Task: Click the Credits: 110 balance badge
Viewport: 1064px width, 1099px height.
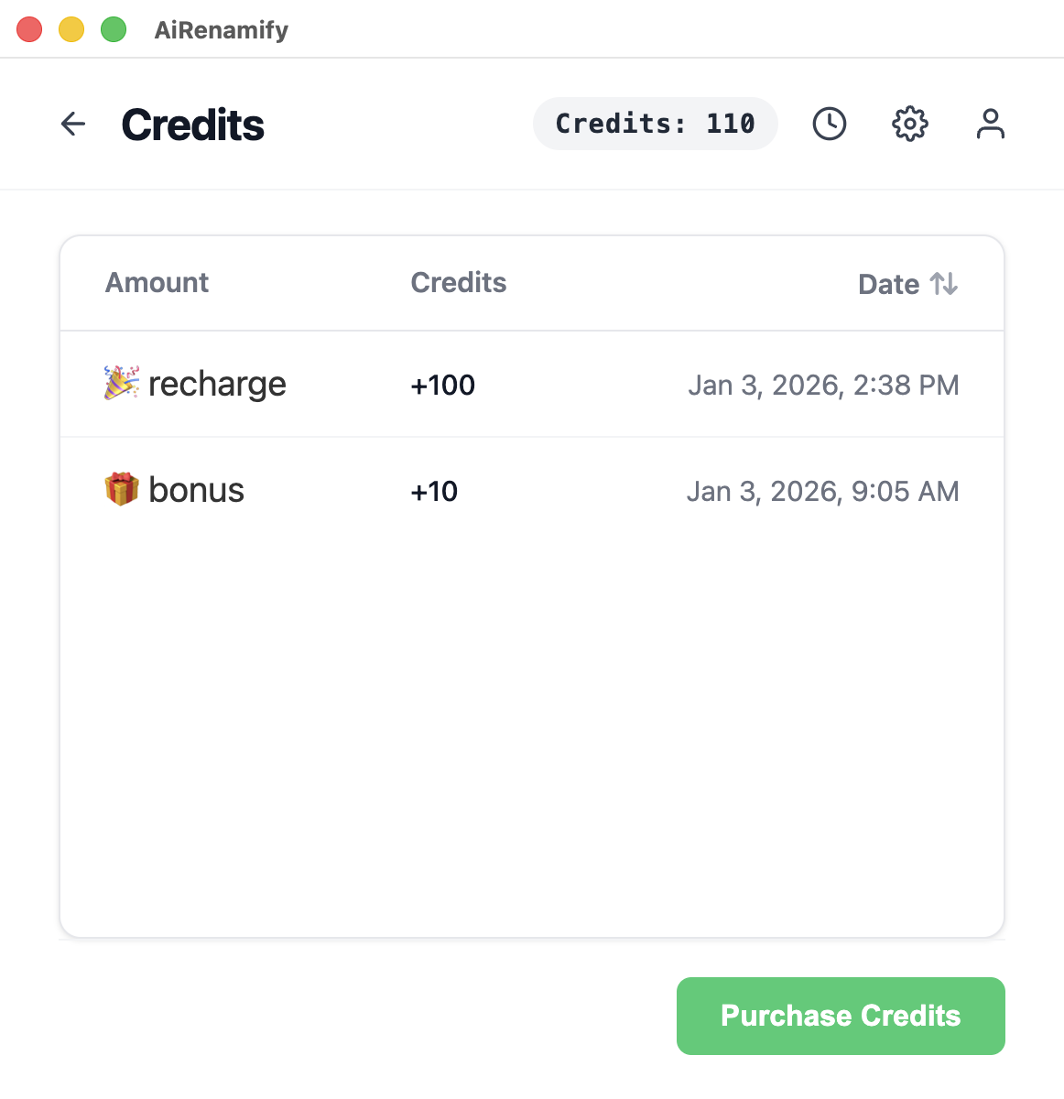Action: [656, 124]
